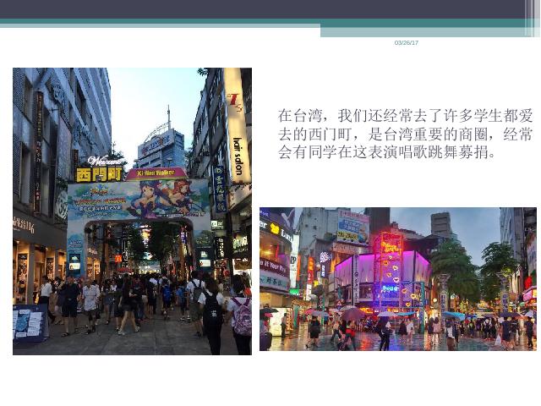Click the 03/26/17 date text
This screenshot has width=541, height=406.
point(407,43)
